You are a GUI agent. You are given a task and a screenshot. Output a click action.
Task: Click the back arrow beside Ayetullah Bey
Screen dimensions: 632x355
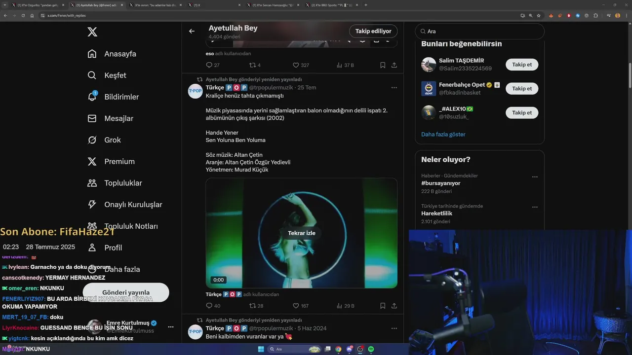[192, 31]
